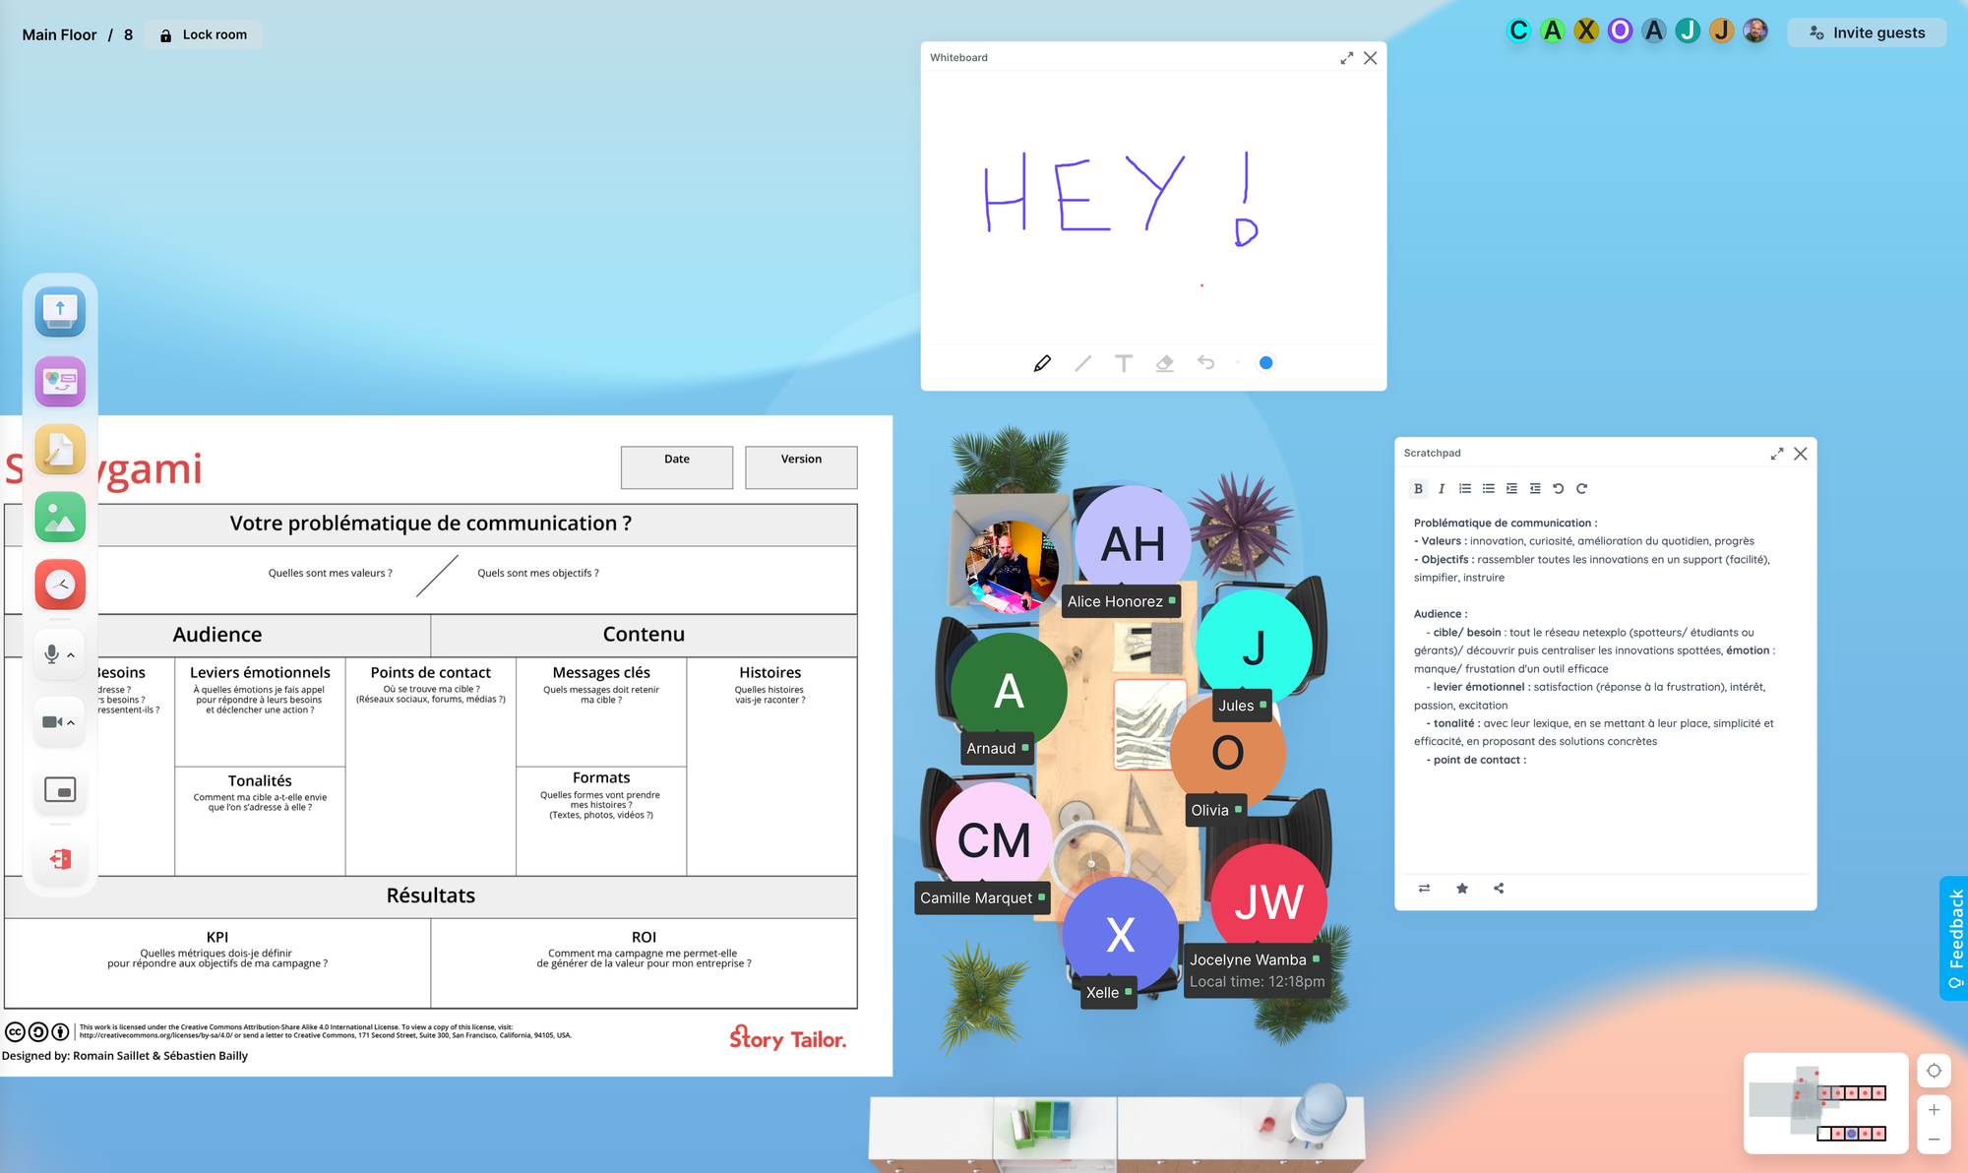1968x1173 pixels.
Task: Click the leave room exit icon
Action: 60,859
